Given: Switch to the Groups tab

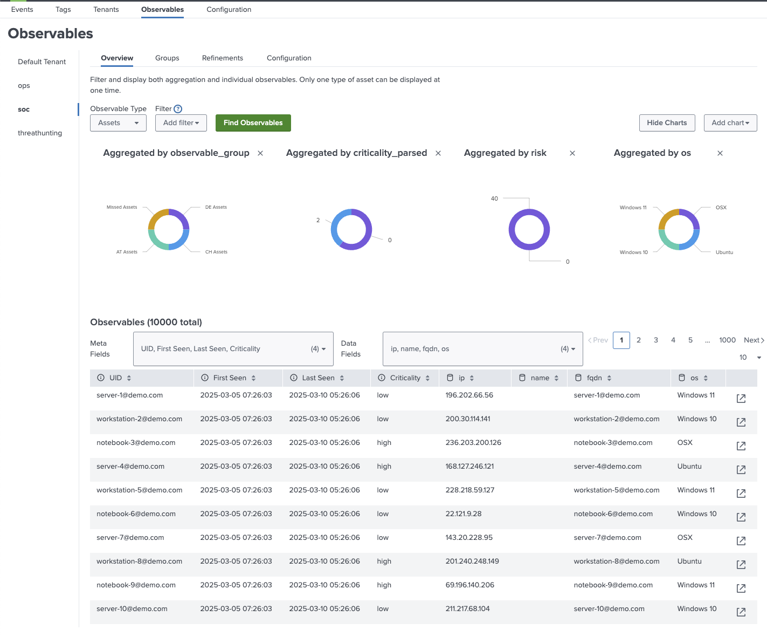Looking at the screenshot, I should [167, 58].
